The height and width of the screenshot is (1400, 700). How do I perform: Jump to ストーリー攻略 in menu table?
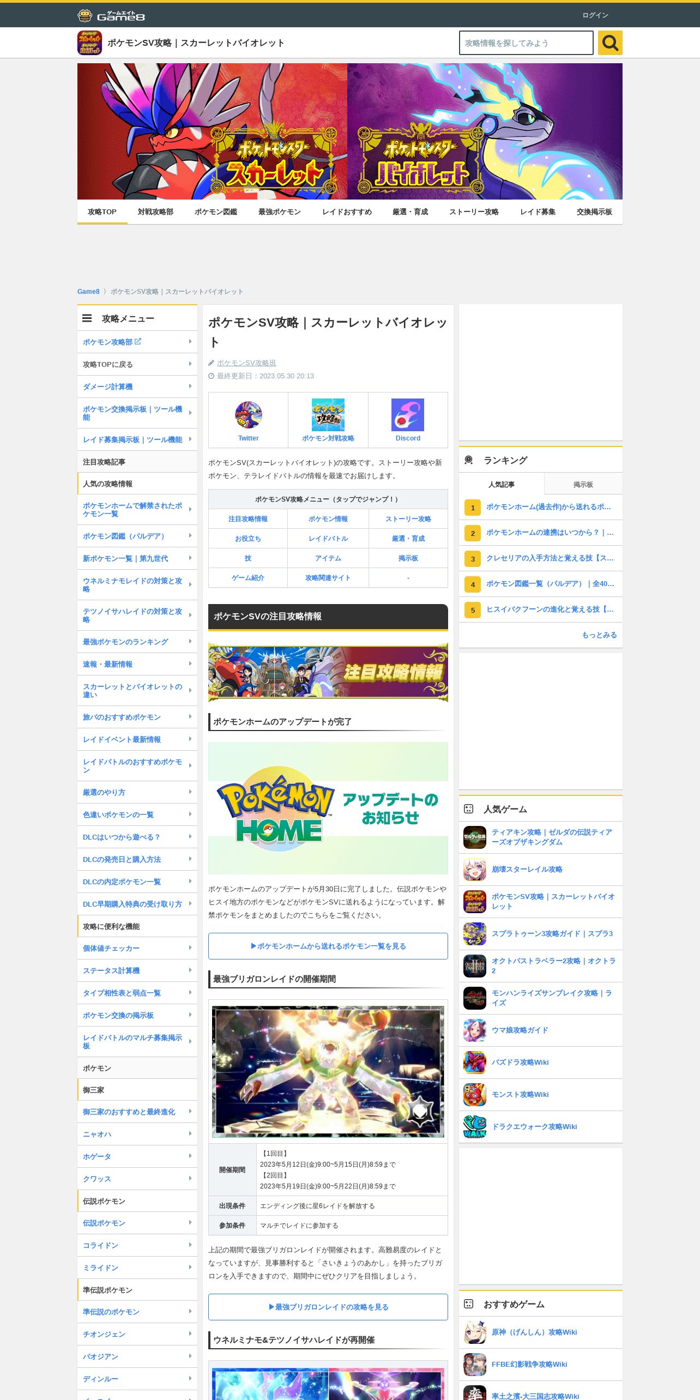pos(408,519)
